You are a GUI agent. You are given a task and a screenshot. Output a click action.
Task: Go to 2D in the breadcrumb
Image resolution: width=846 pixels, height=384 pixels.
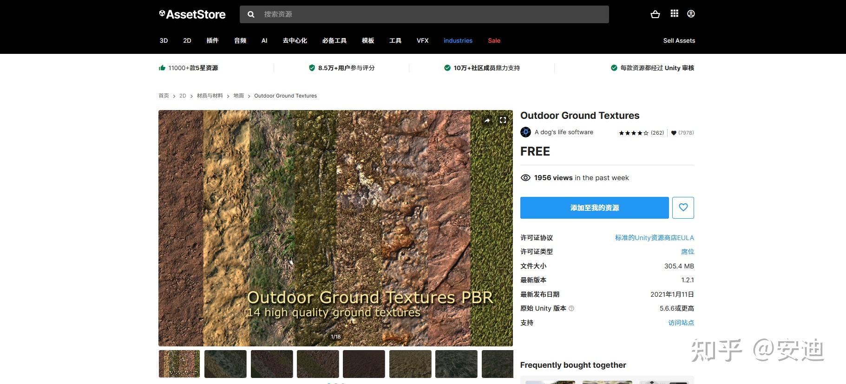pyautogui.click(x=183, y=96)
